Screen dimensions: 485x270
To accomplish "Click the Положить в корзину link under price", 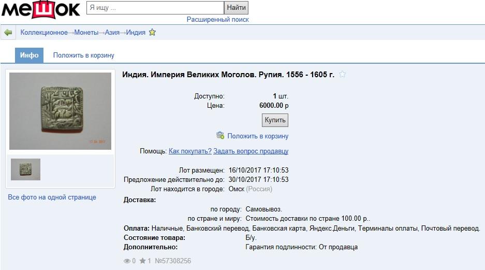I will (257, 136).
